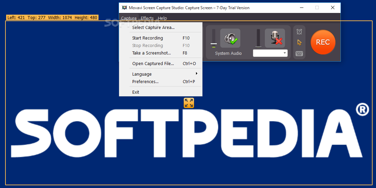Toggle microphone recording icon

(275, 38)
